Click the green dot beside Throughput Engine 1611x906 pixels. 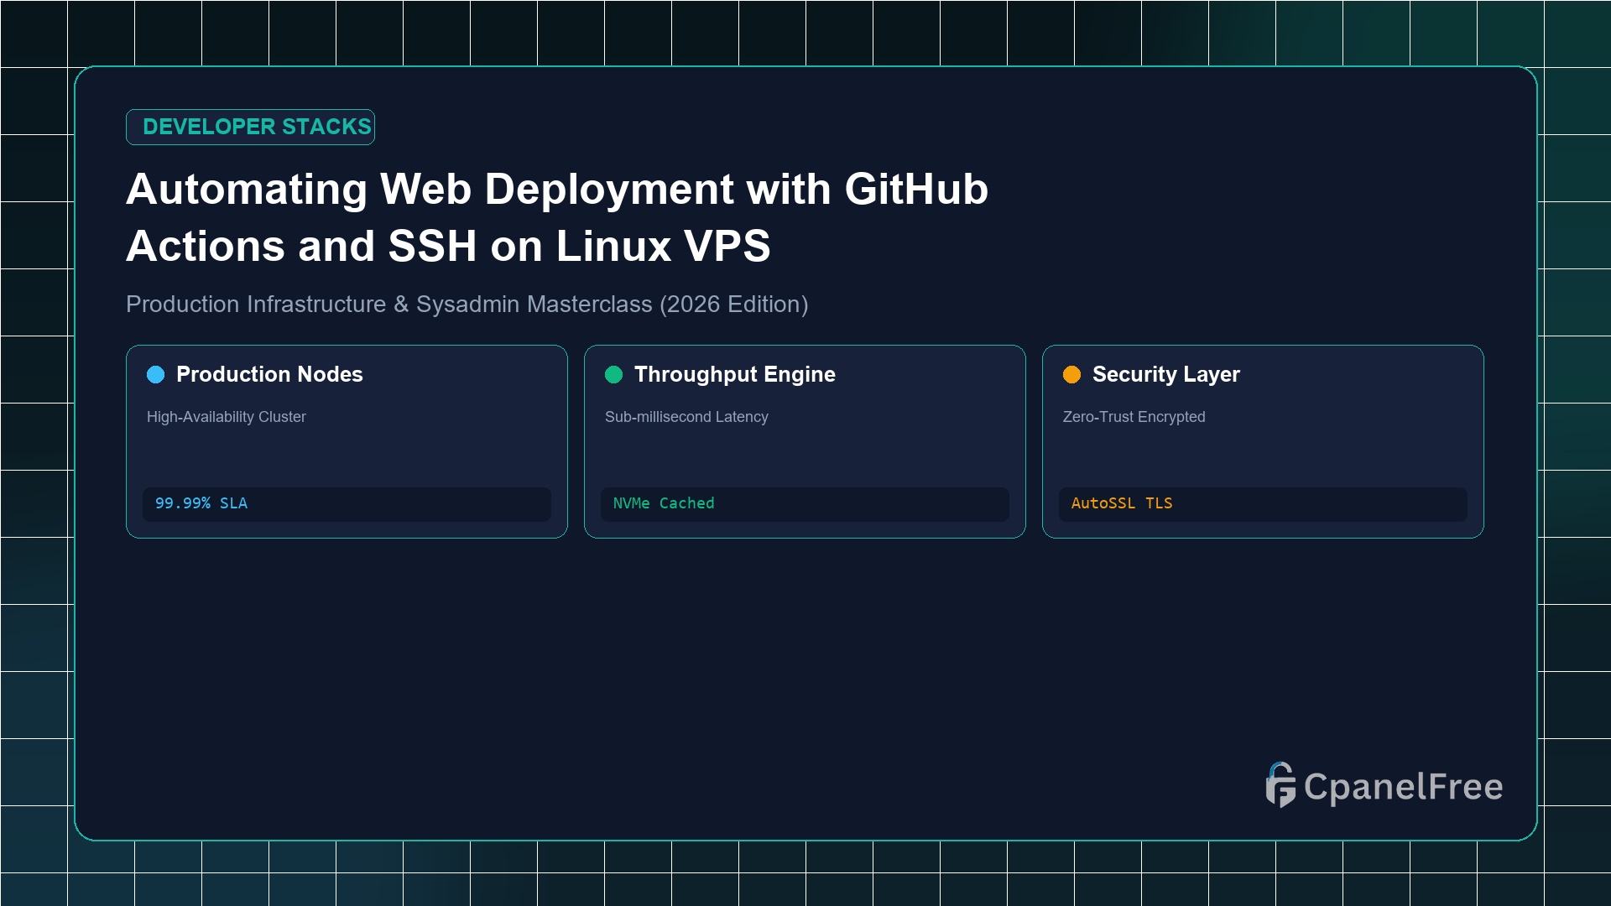[614, 374]
